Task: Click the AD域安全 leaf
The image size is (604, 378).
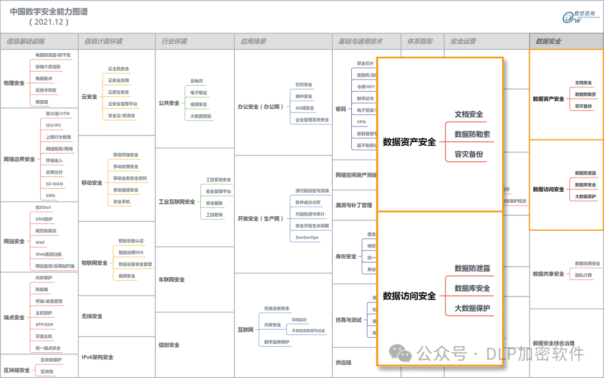Action: (305, 108)
